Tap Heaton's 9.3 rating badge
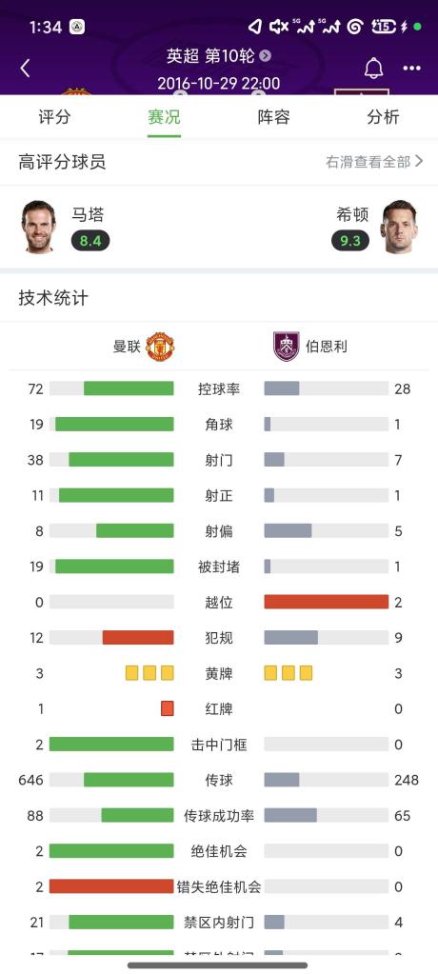438x974 pixels. (x=350, y=240)
